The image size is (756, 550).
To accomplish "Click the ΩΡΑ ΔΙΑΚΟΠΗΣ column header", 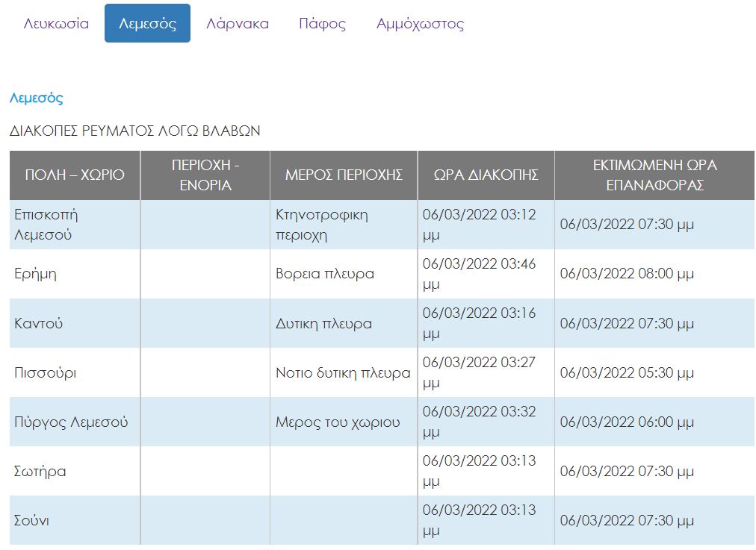I will tap(486, 175).
